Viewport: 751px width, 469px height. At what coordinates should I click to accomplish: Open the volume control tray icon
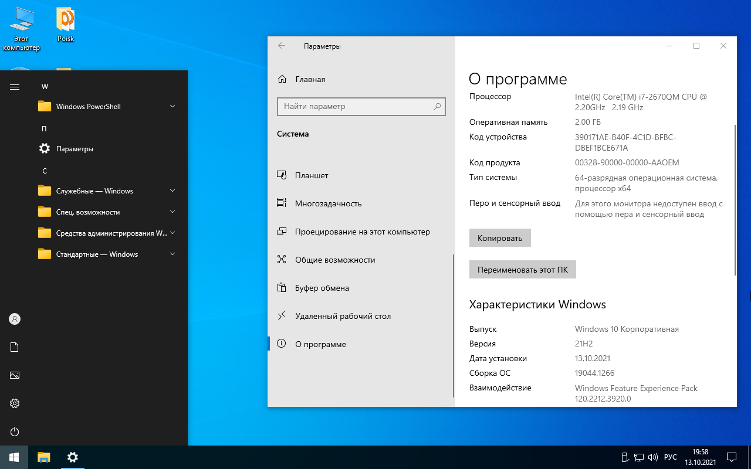[x=653, y=457]
